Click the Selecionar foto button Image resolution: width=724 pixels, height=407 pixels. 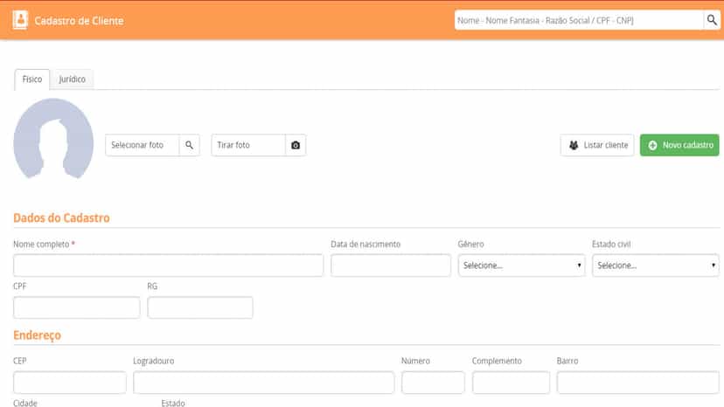143,145
